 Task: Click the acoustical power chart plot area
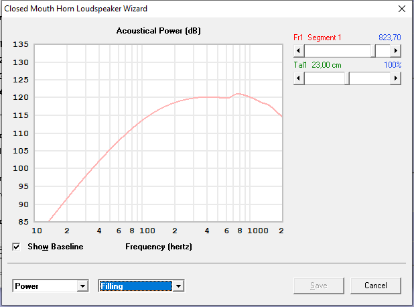pyautogui.click(x=158, y=133)
